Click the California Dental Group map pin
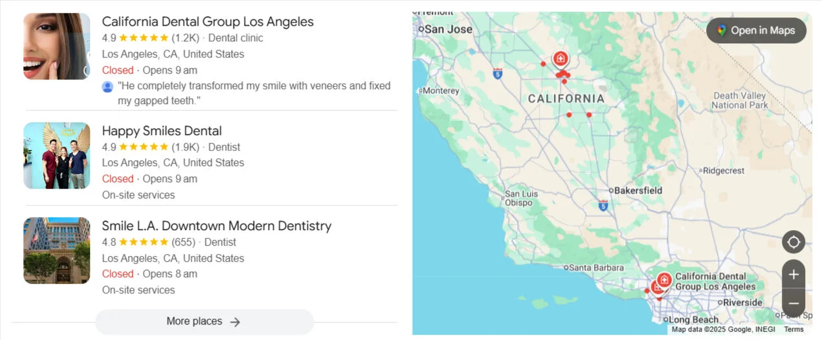Screen dimensions: 822x340 [663, 281]
